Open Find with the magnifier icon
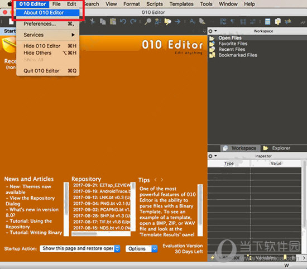This screenshot has width=307, height=269. (x=148, y=21)
